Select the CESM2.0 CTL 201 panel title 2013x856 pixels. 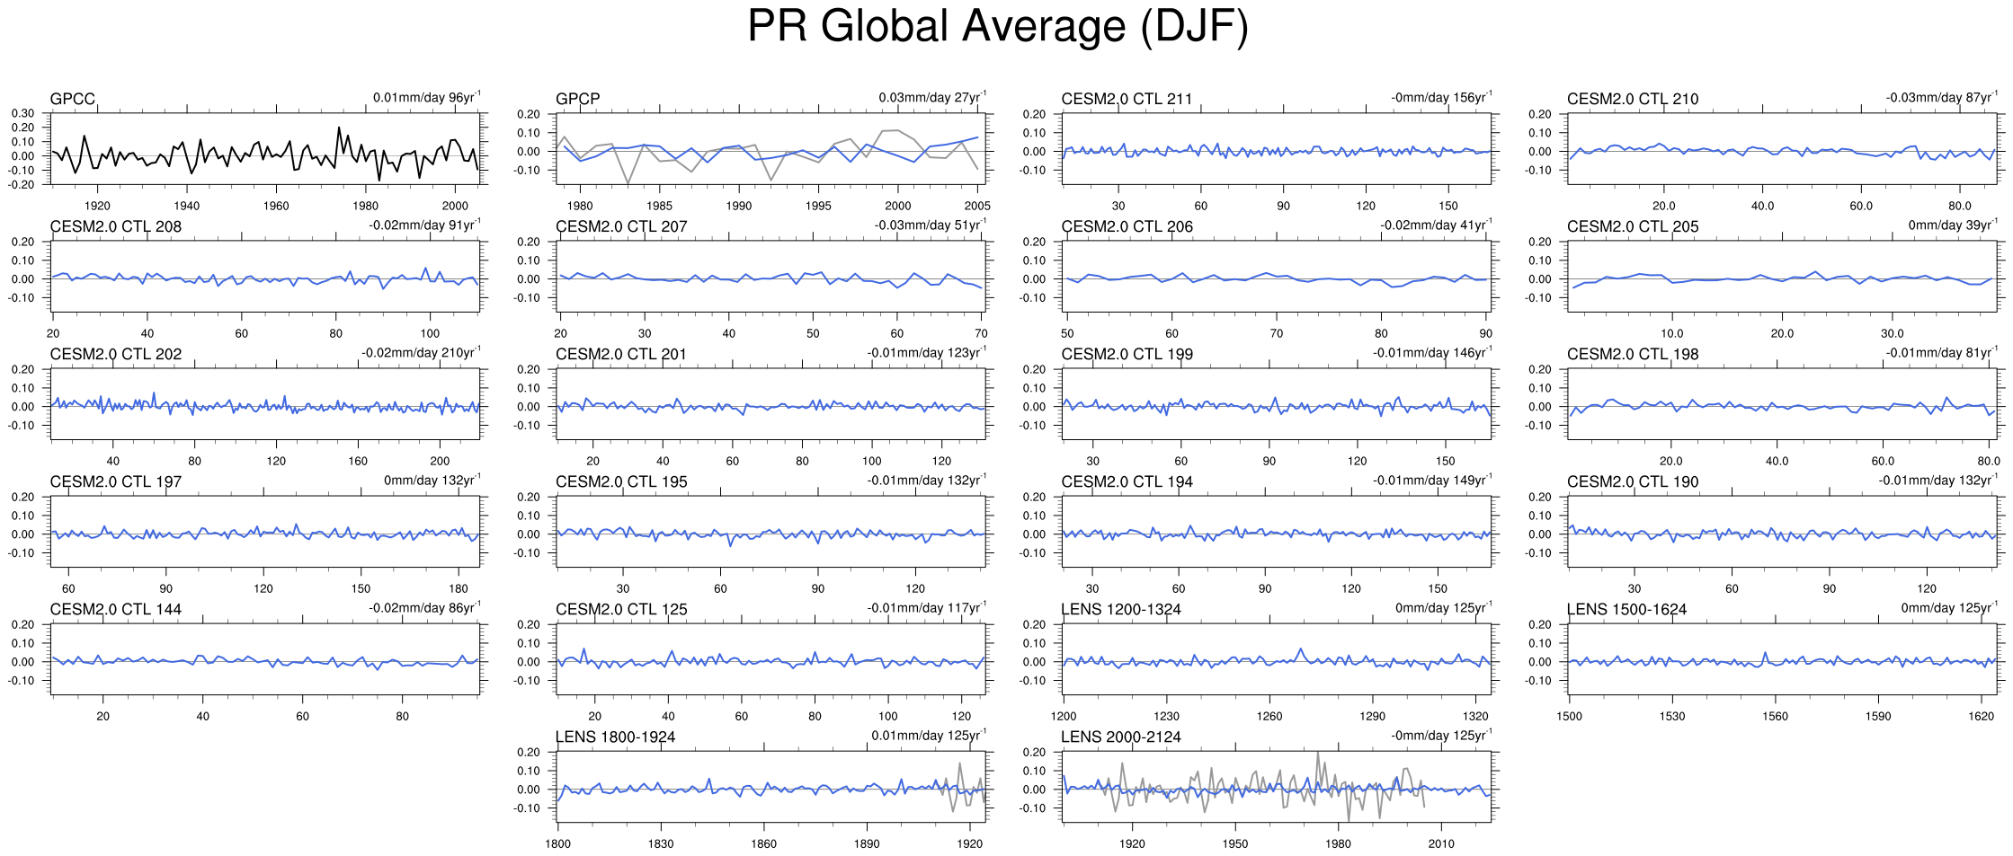click(620, 354)
